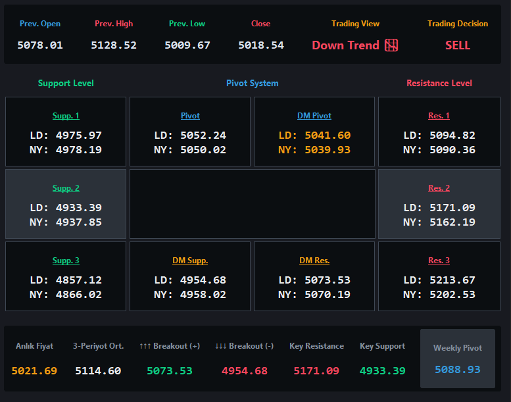Click the Breakout (+) value 5073.53

[x=170, y=371]
